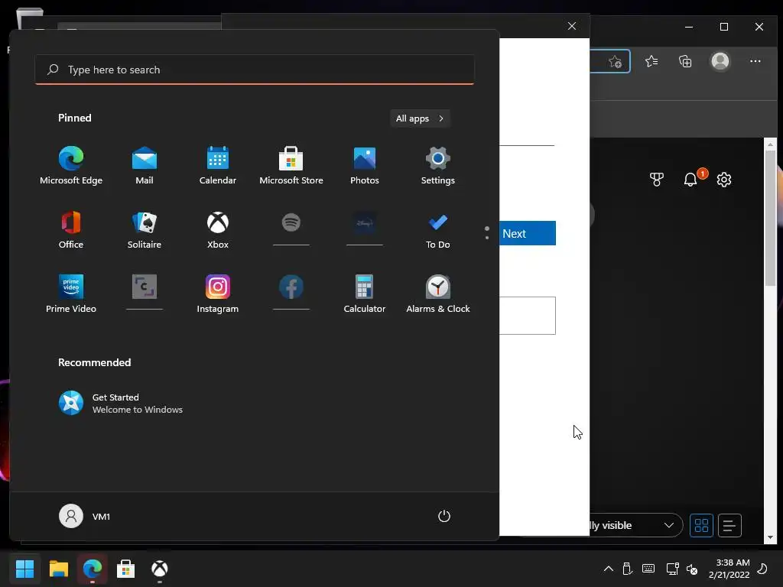
Task: Launch Prime Video
Action: pyautogui.click(x=71, y=294)
